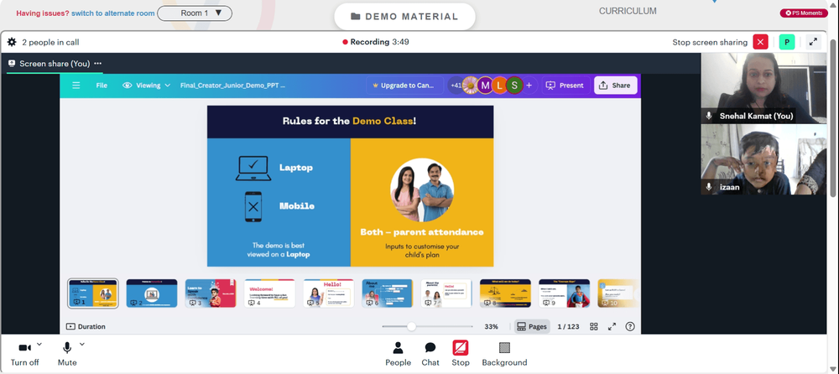
Task: Open Background effects
Action: click(x=504, y=354)
